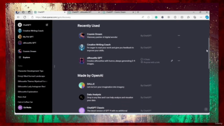Open browser collections icon
224x126 pixels.
195,17
